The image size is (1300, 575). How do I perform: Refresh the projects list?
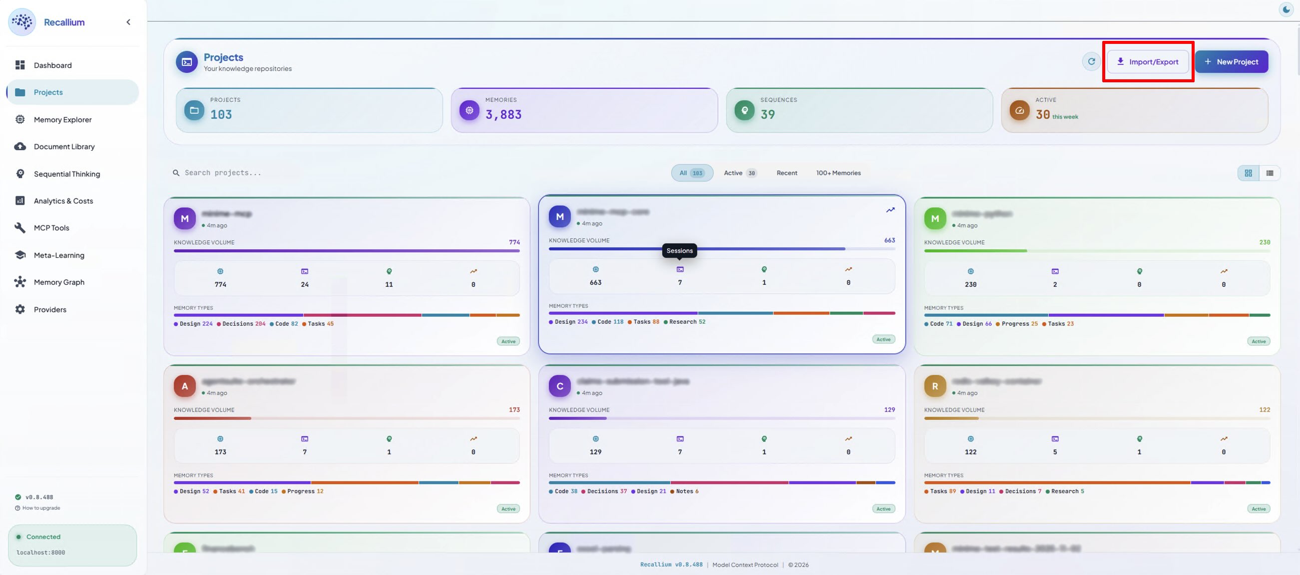[1091, 61]
